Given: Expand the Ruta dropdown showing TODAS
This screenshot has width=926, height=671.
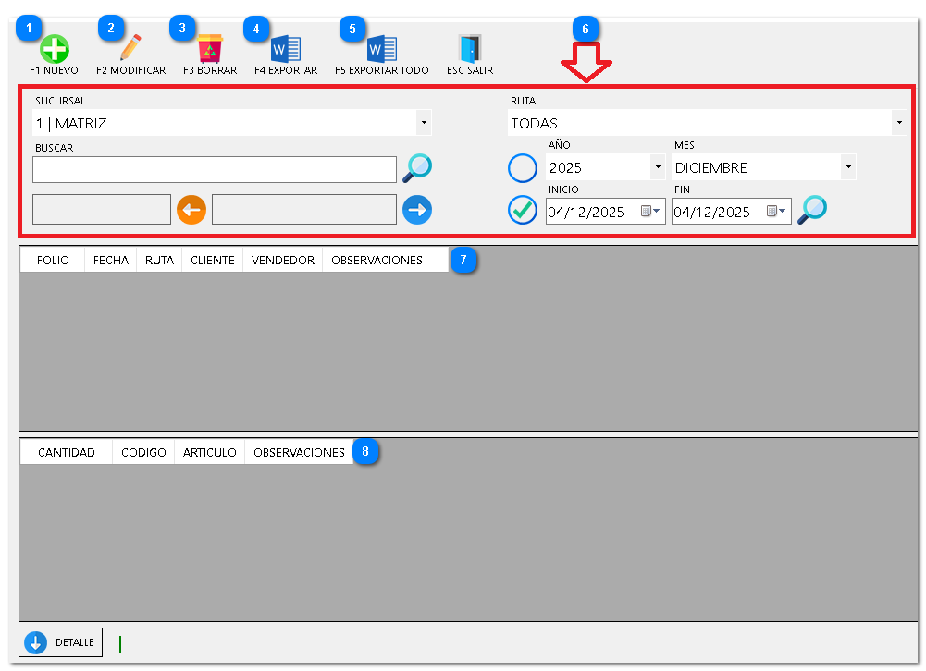Looking at the screenshot, I should (x=898, y=123).
